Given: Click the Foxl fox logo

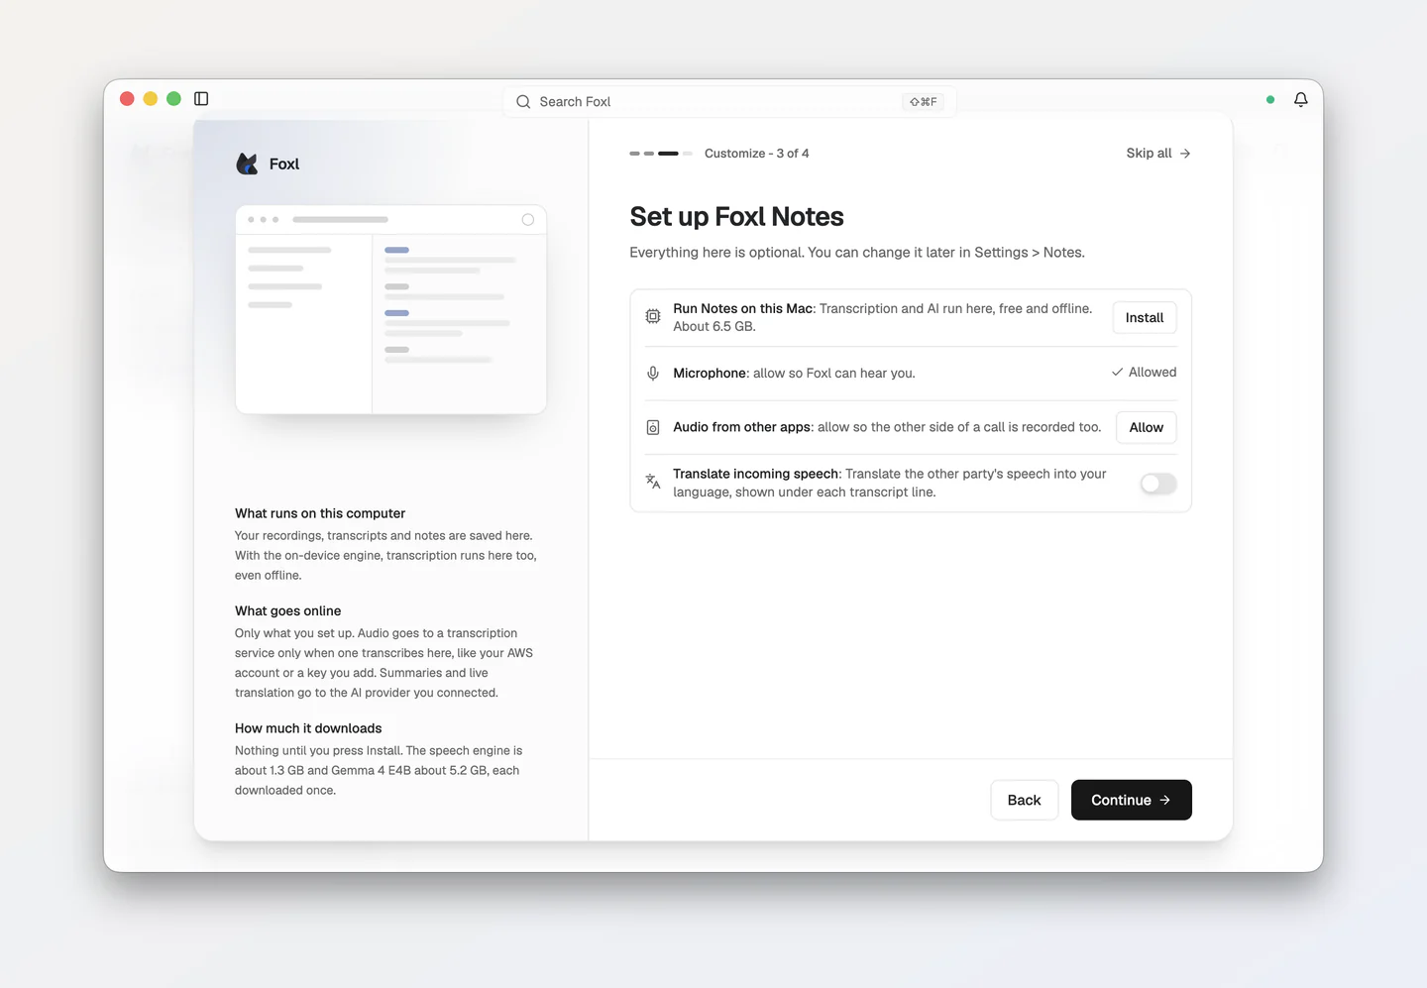Looking at the screenshot, I should tap(247, 164).
